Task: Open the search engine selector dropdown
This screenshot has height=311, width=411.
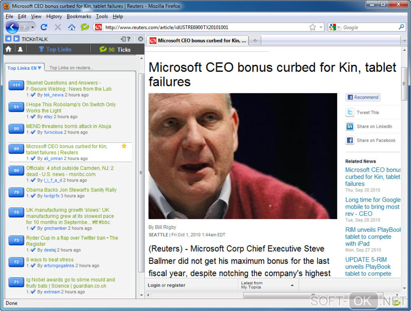Action: [x=335, y=27]
